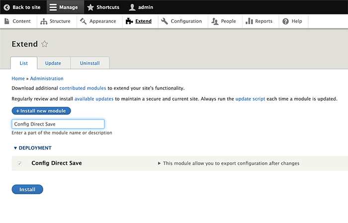Screen dimensions: 348x223
Task: Click the Extend puzzle piece icon
Action: tap(129, 21)
